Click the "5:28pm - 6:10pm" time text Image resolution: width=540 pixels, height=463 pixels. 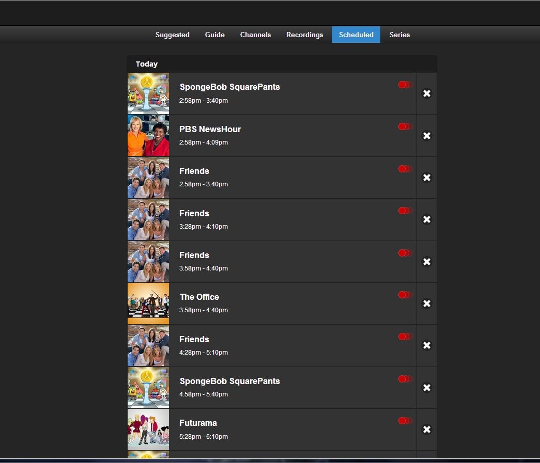pyautogui.click(x=204, y=437)
